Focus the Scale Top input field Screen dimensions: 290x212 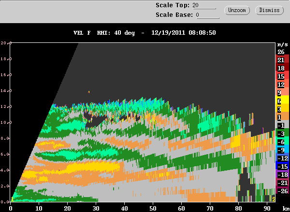(204, 5)
